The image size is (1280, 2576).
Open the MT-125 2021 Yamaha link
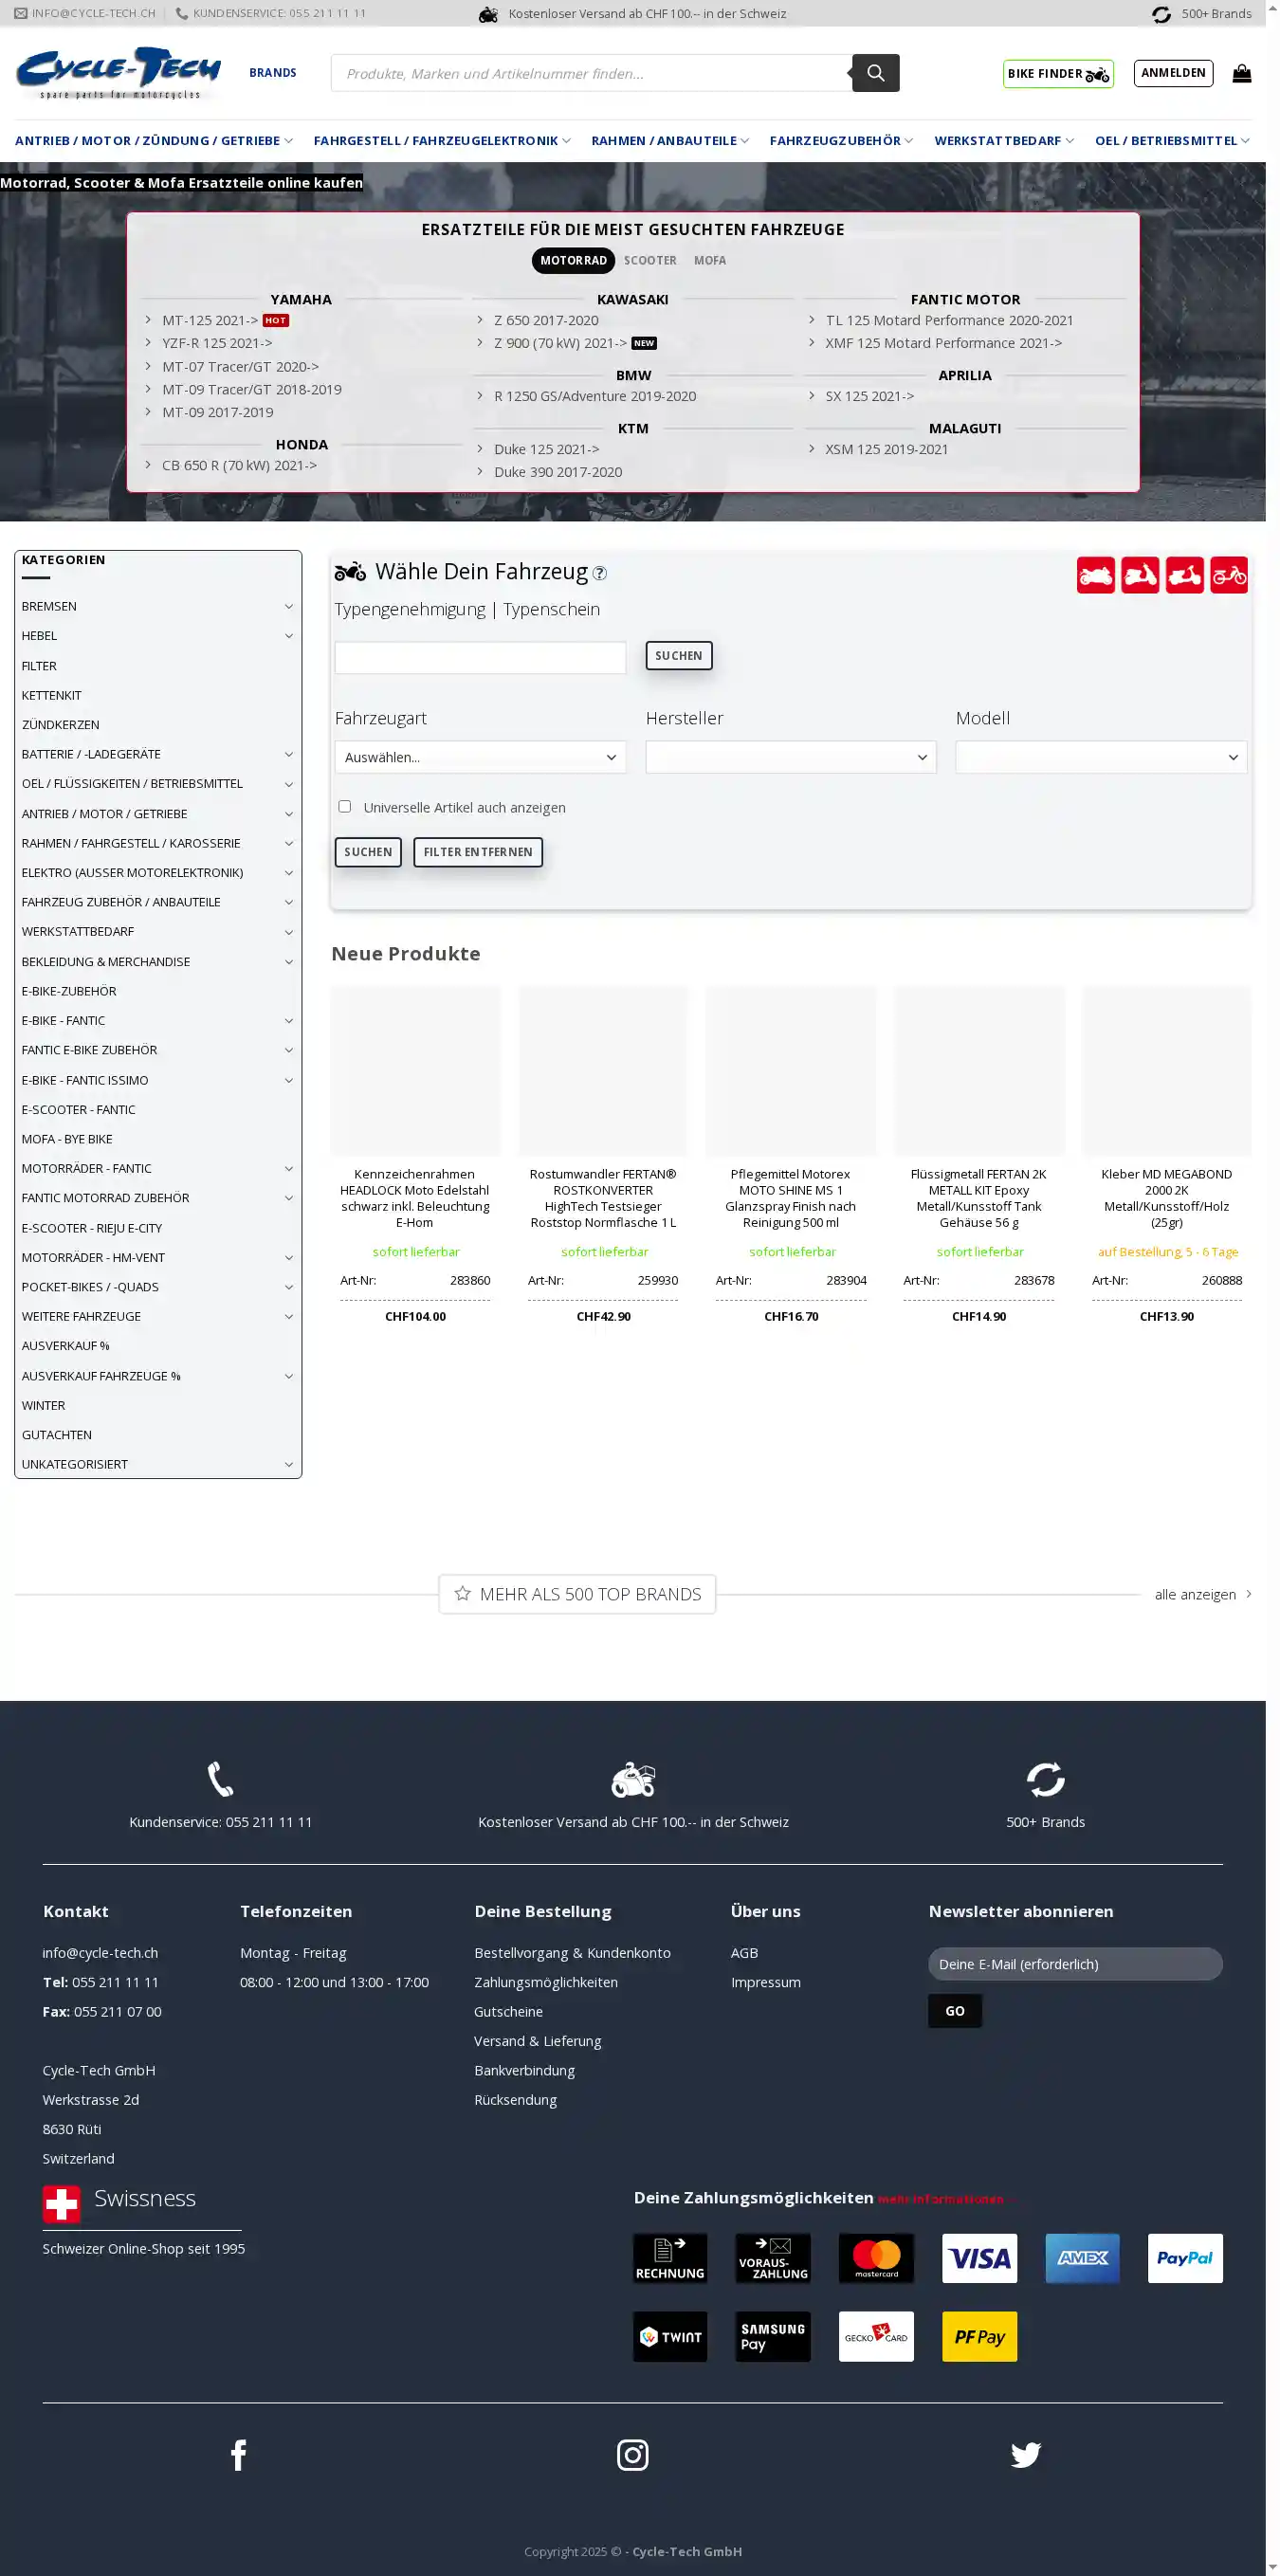pyautogui.click(x=210, y=320)
